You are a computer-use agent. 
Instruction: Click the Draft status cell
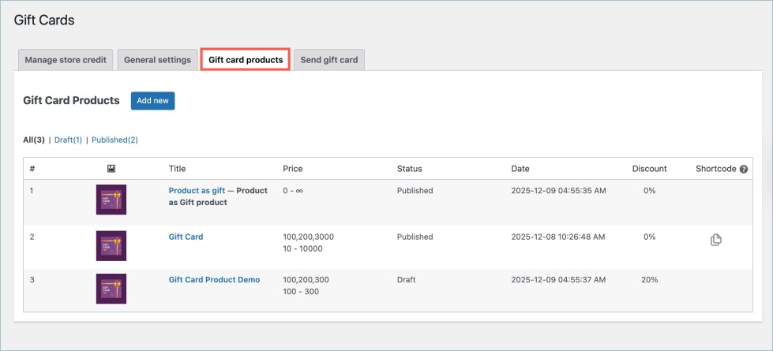click(x=406, y=280)
